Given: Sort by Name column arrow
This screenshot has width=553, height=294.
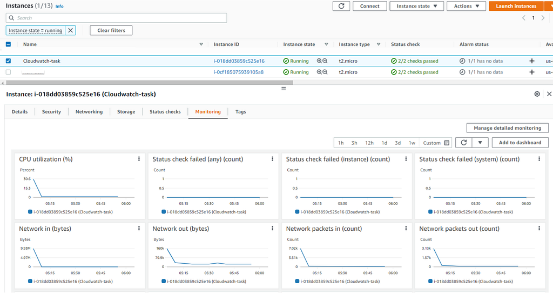Looking at the screenshot, I should 201,44.
